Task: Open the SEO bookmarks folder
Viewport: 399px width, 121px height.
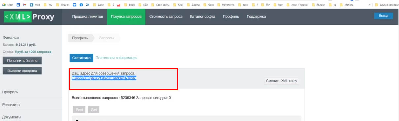Action: click(x=143, y=5)
